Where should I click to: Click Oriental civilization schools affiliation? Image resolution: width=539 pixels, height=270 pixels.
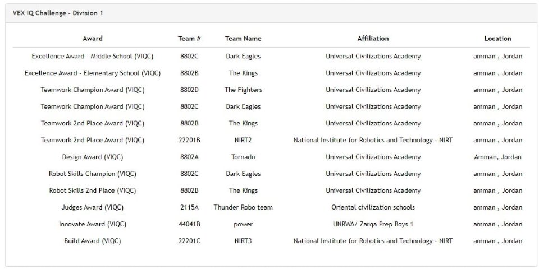coord(373,208)
